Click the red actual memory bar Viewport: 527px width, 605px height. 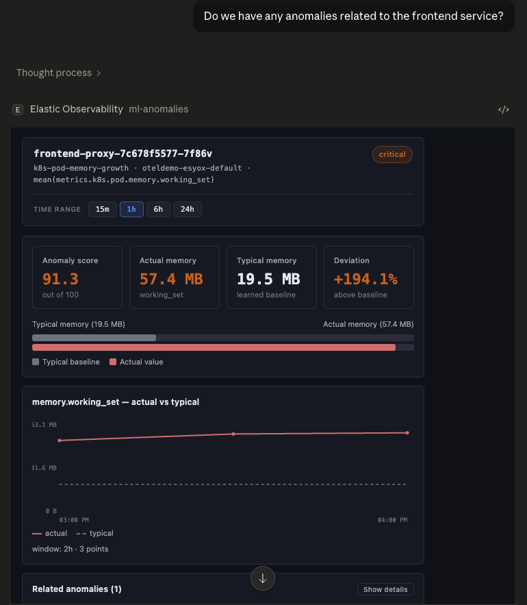pos(214,347)
